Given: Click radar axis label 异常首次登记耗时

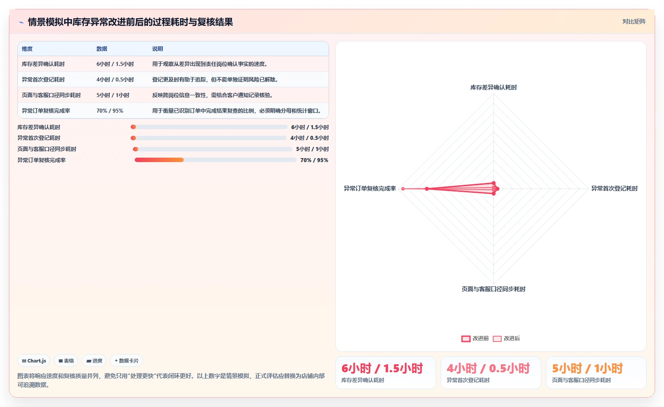Looking at the screenshot, I should 615,188.
